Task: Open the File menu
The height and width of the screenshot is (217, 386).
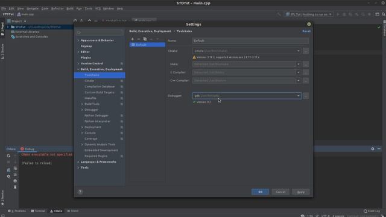Action: click(x=4, y=8)
